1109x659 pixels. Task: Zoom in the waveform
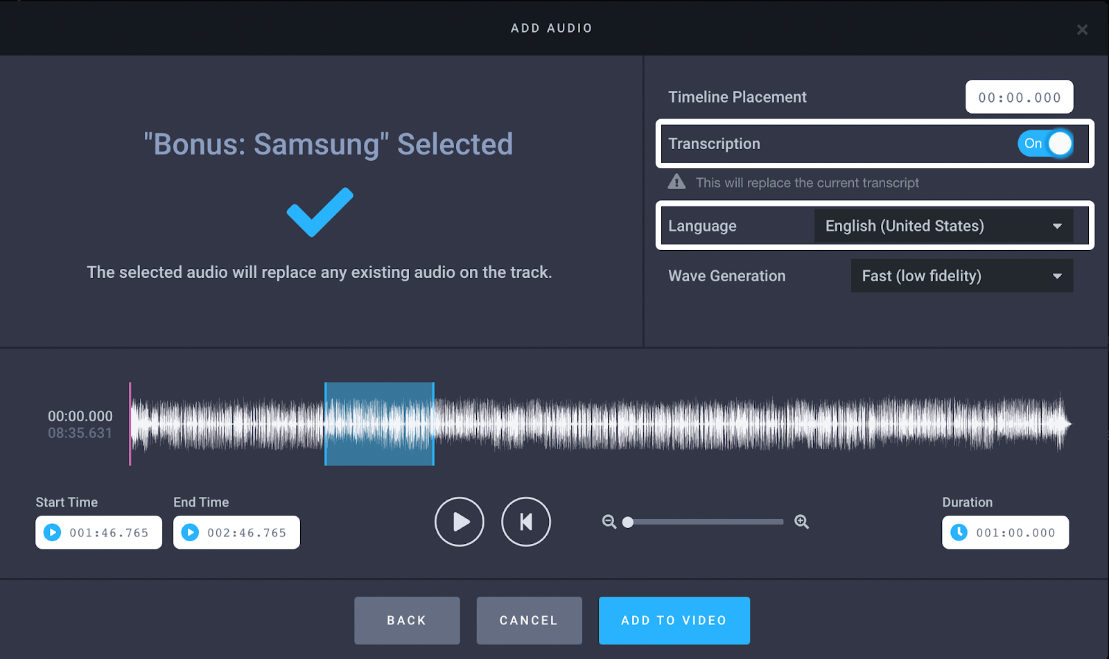[x=801, y=522]
